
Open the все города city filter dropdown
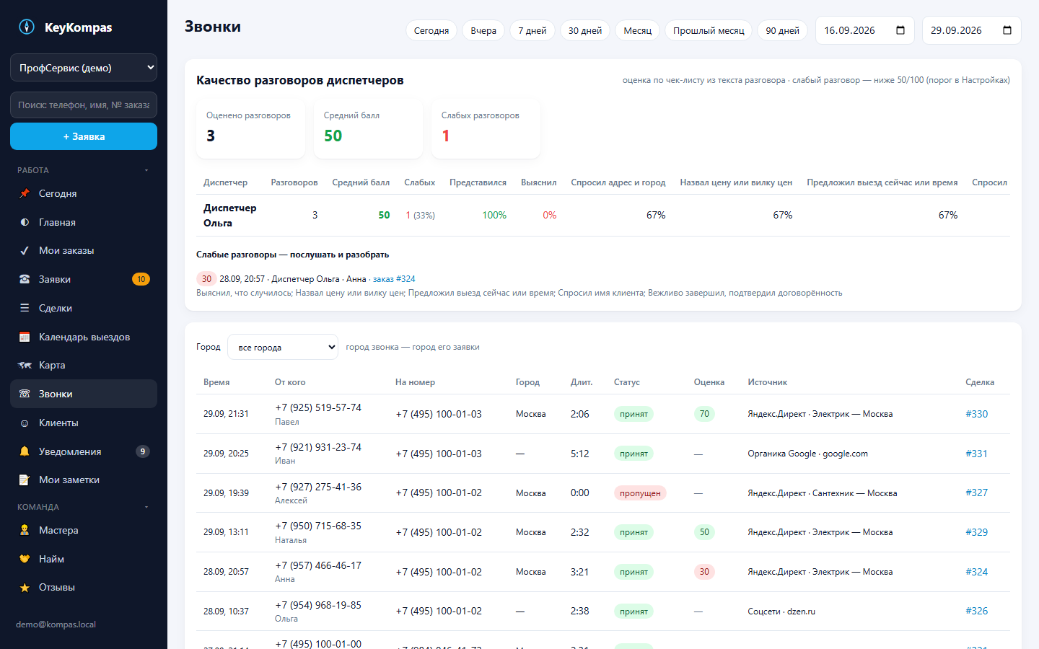283,347
